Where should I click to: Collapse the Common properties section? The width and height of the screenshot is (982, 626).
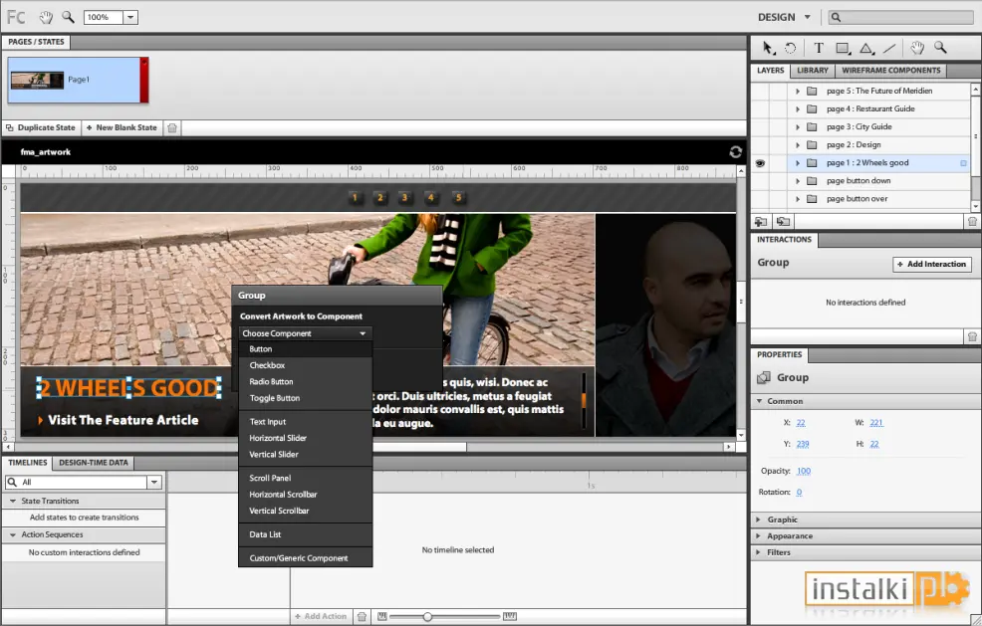(760, 401)
